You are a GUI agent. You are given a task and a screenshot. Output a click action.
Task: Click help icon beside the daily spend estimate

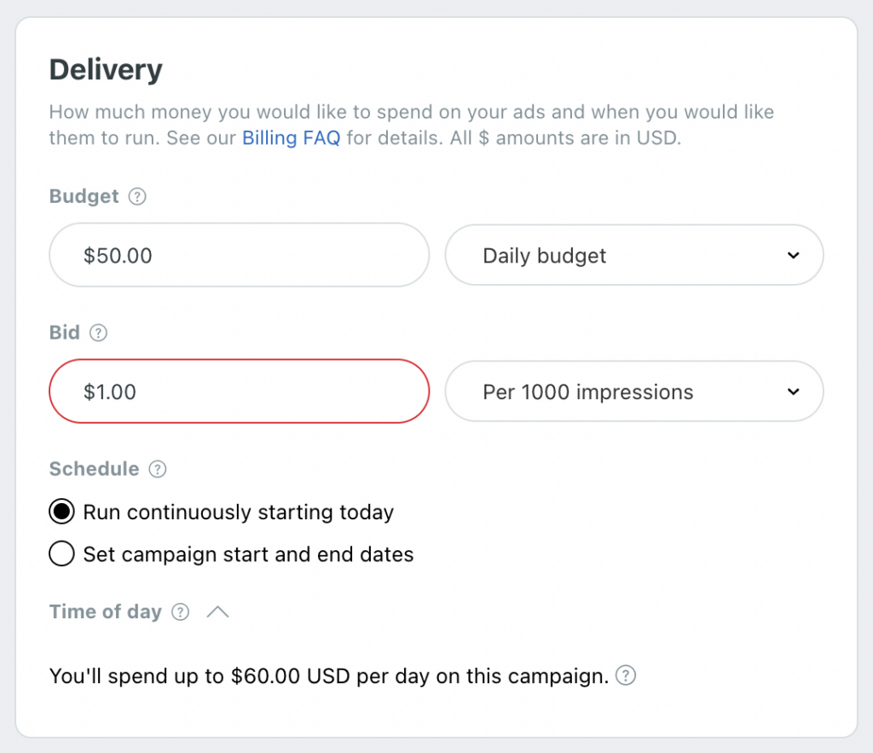(625, 675)
